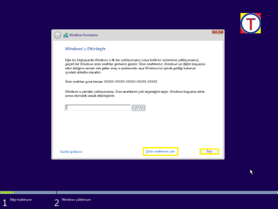Click the round back arrow button
This screenshot has height=209, width=278.
[x=58, y=35]
